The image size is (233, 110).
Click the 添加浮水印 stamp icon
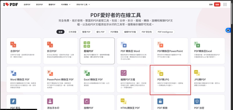click(50, 101)
